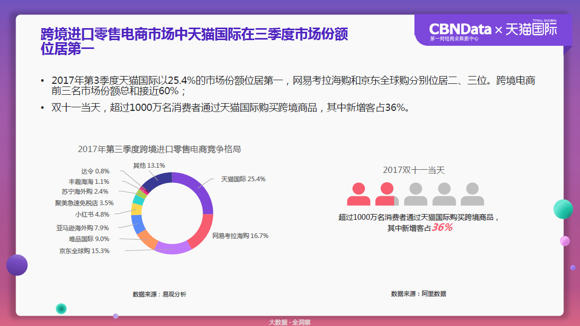Click the fifth gray person icon

coord(472,194)
